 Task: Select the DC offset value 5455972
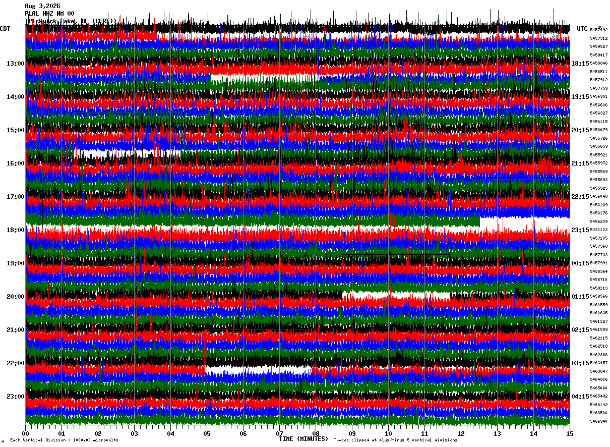598,163
